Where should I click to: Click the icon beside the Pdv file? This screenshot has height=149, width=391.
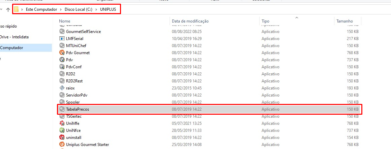[62, 60]
